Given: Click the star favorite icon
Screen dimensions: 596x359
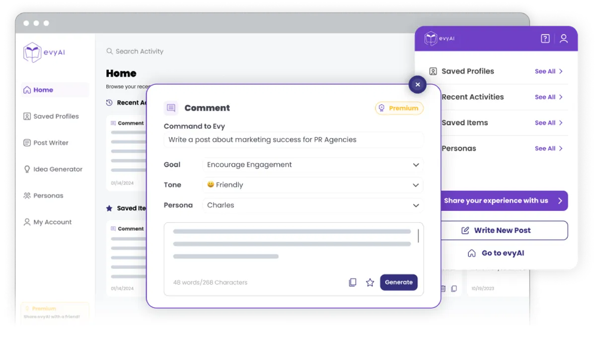Looking at the screenshot, I should click(x=370, y=282).
